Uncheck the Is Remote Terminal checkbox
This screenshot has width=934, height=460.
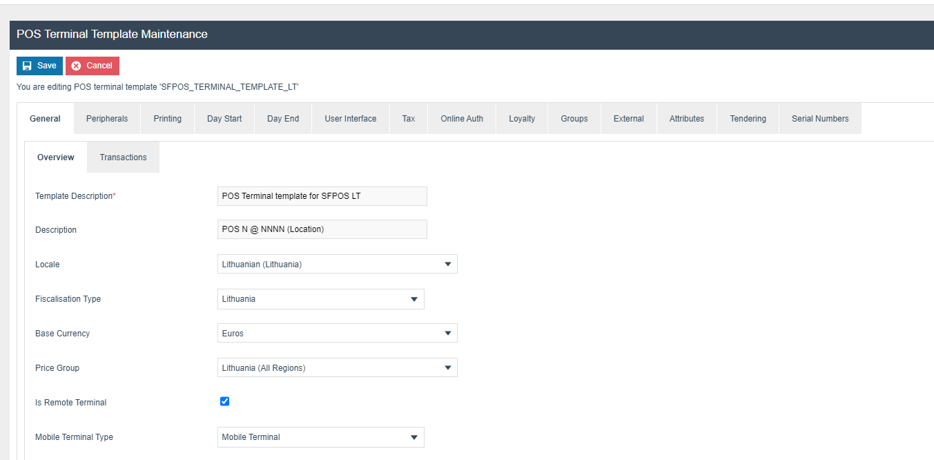click(x=224, y=401)
